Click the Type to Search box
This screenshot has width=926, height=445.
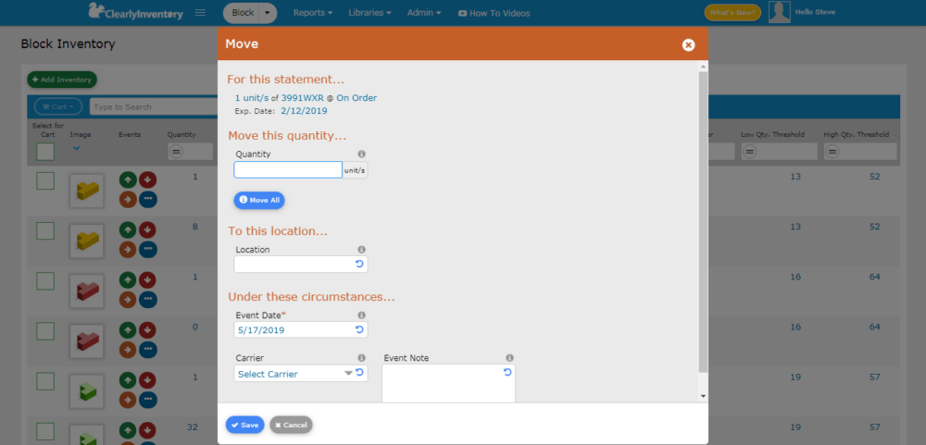154,106
